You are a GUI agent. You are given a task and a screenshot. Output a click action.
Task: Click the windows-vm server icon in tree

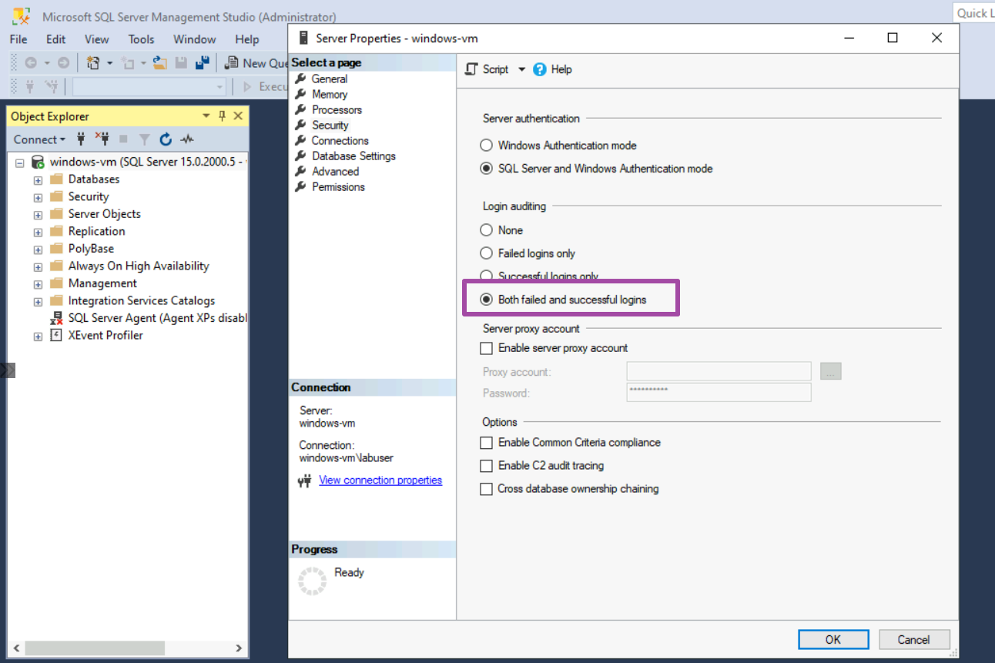(38, 162)
